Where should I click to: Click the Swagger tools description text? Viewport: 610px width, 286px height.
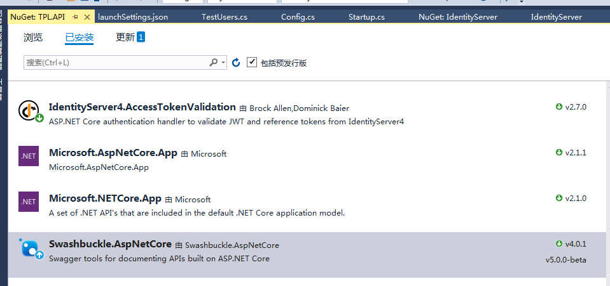click(x=159, y=259)
